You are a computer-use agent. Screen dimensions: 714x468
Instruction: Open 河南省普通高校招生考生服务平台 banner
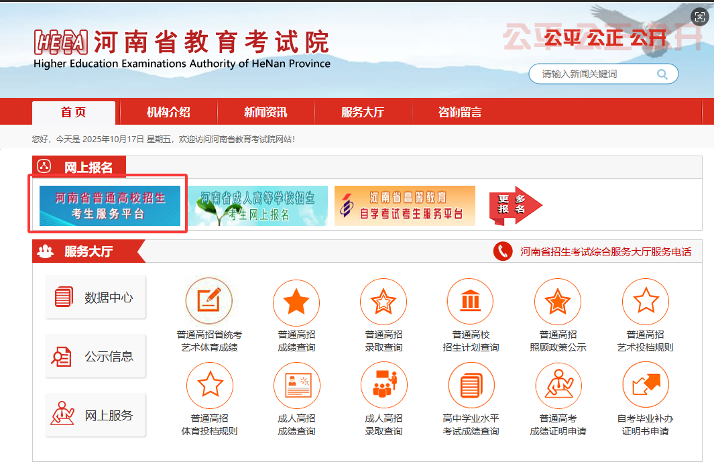[109, 205]
